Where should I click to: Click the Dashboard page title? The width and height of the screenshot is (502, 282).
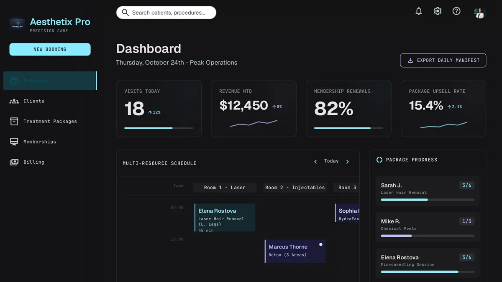149,48
